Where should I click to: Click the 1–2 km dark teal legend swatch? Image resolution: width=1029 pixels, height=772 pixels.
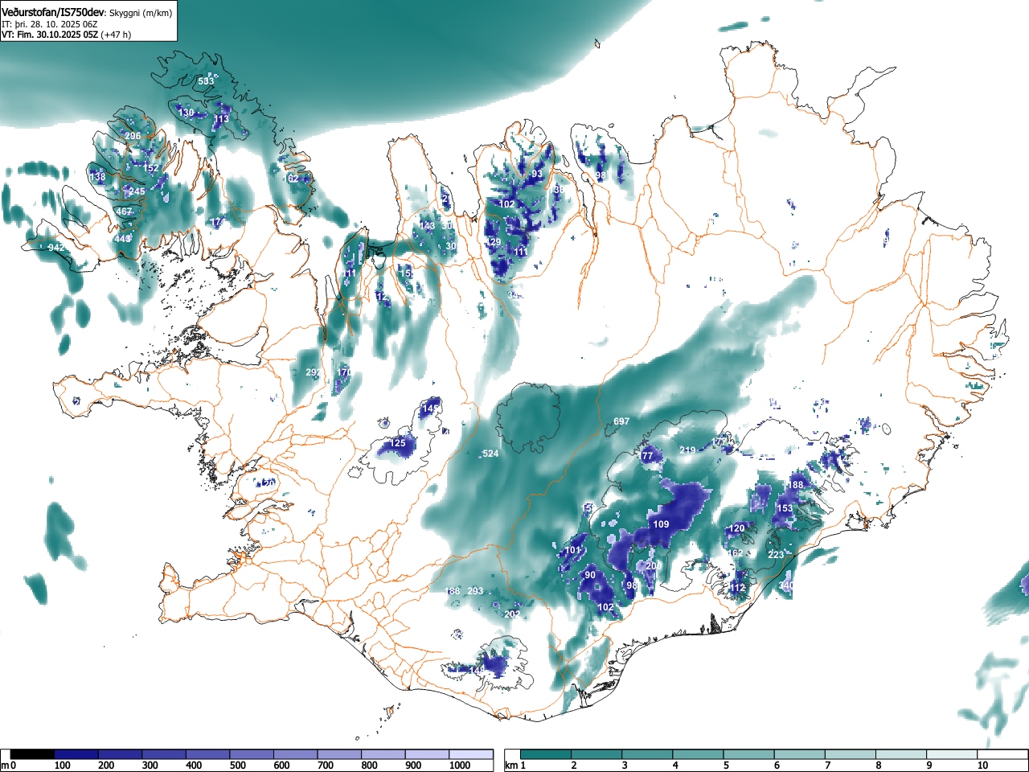pos(547,754)
